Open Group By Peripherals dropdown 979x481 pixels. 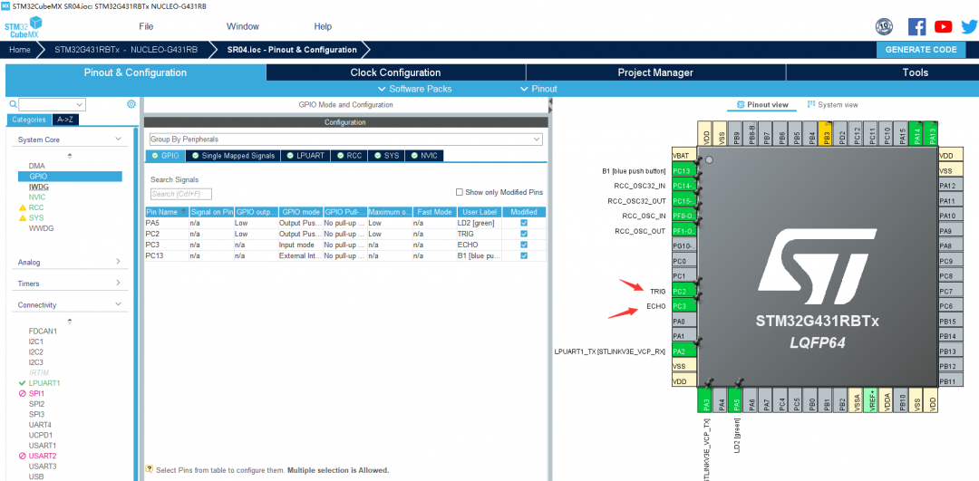point(346,139)
